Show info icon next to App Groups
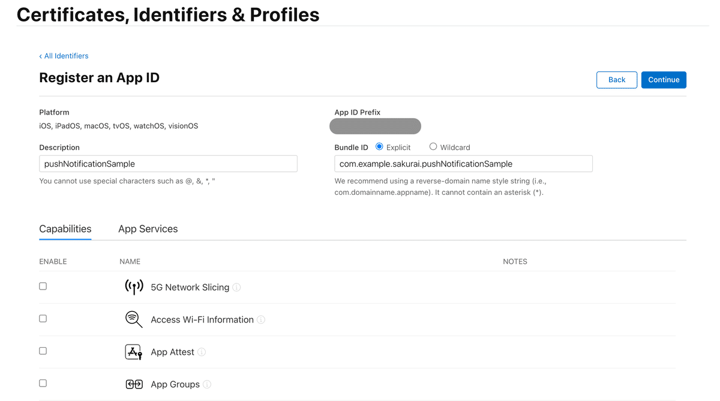720x401 pixels. [x=207, y=385]
